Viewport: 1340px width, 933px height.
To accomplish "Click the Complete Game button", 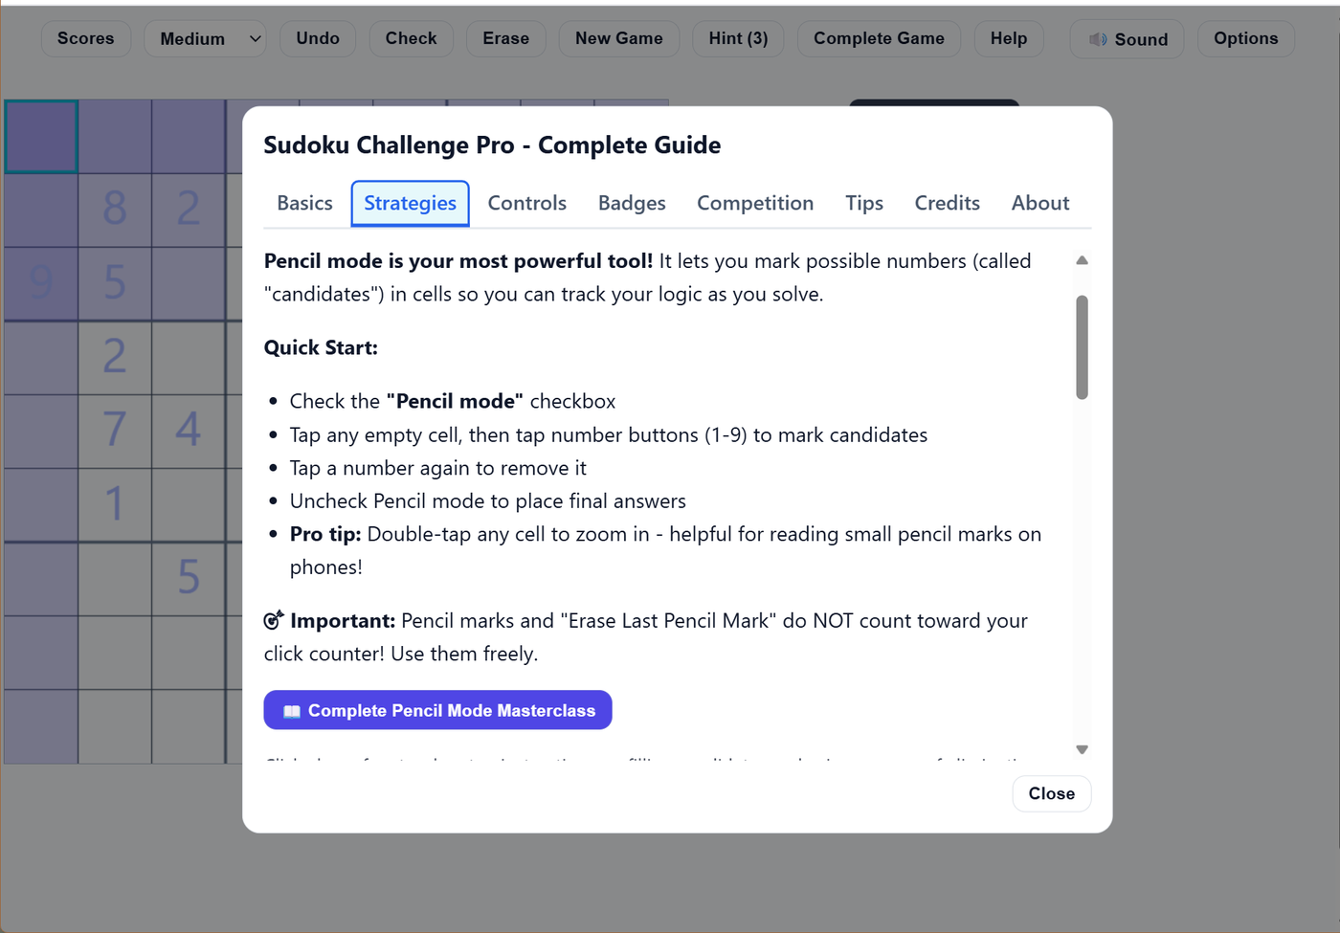I will click(879, 38).
